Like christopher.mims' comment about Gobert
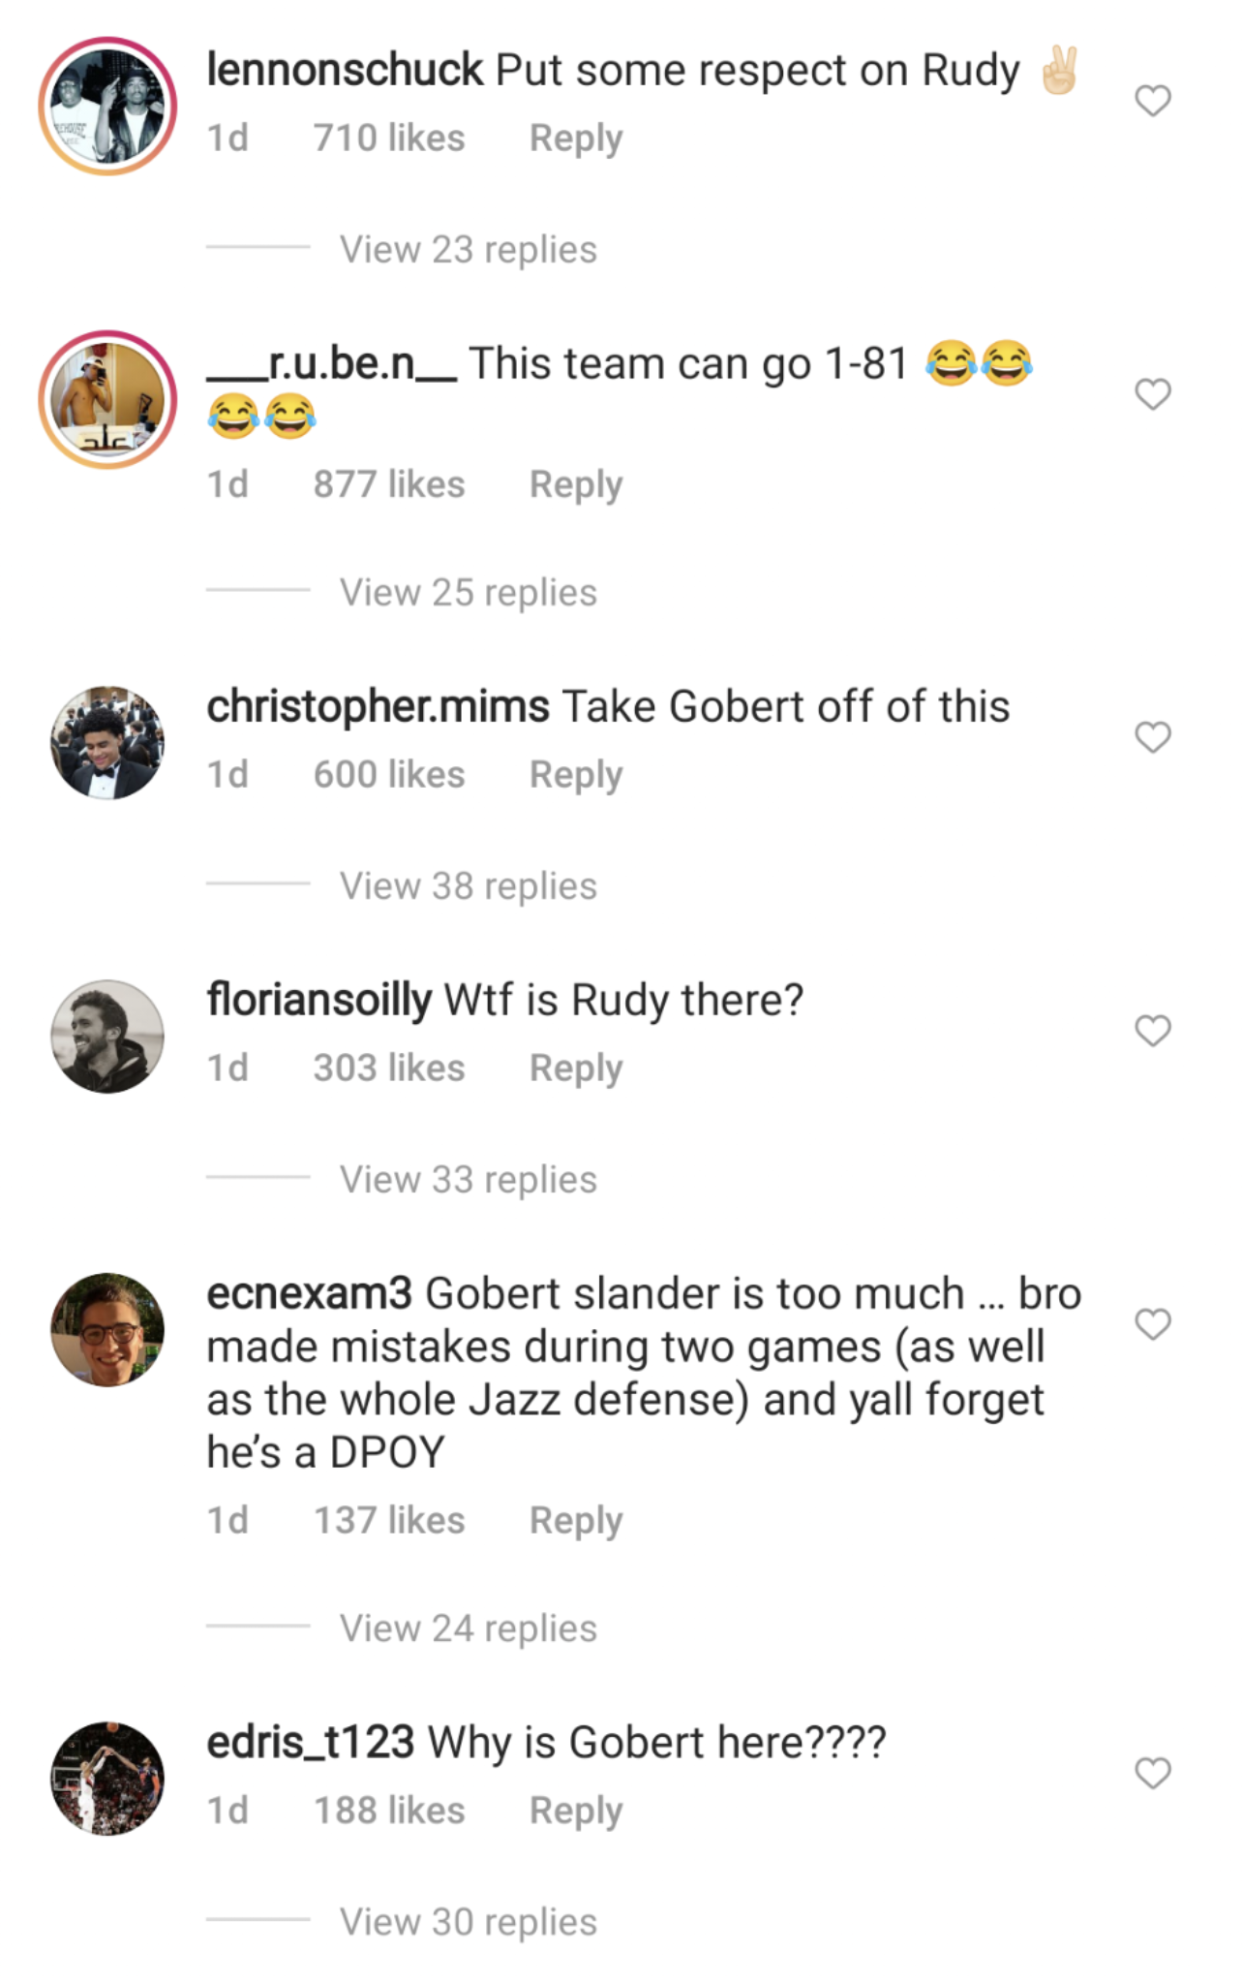The image size is (1242, 1984). pyautogui.click(x=1152, y=737)
